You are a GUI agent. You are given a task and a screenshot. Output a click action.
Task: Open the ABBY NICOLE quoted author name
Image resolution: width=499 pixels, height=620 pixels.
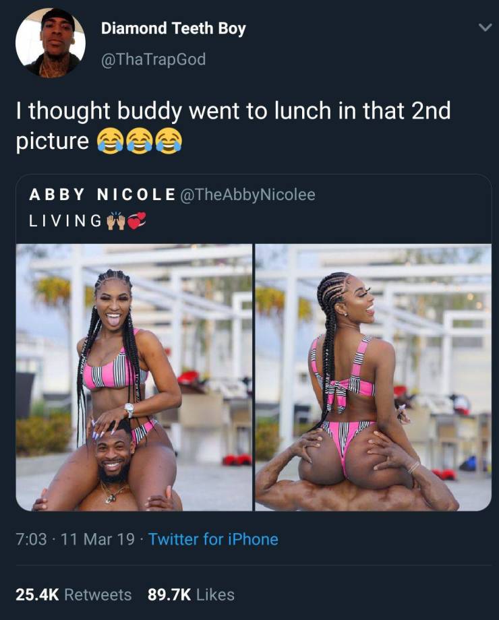point(102,195)
